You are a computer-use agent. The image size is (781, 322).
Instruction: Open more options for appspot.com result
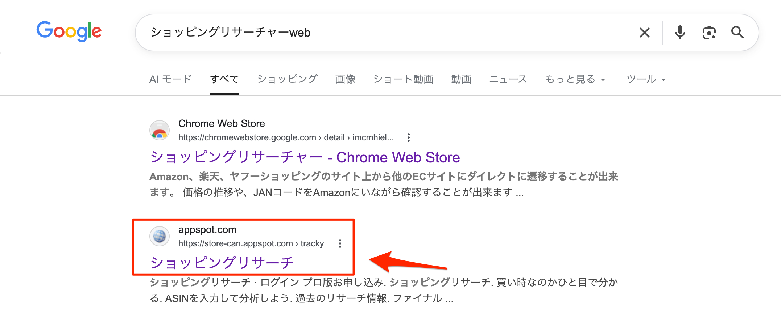pos(340,243)
